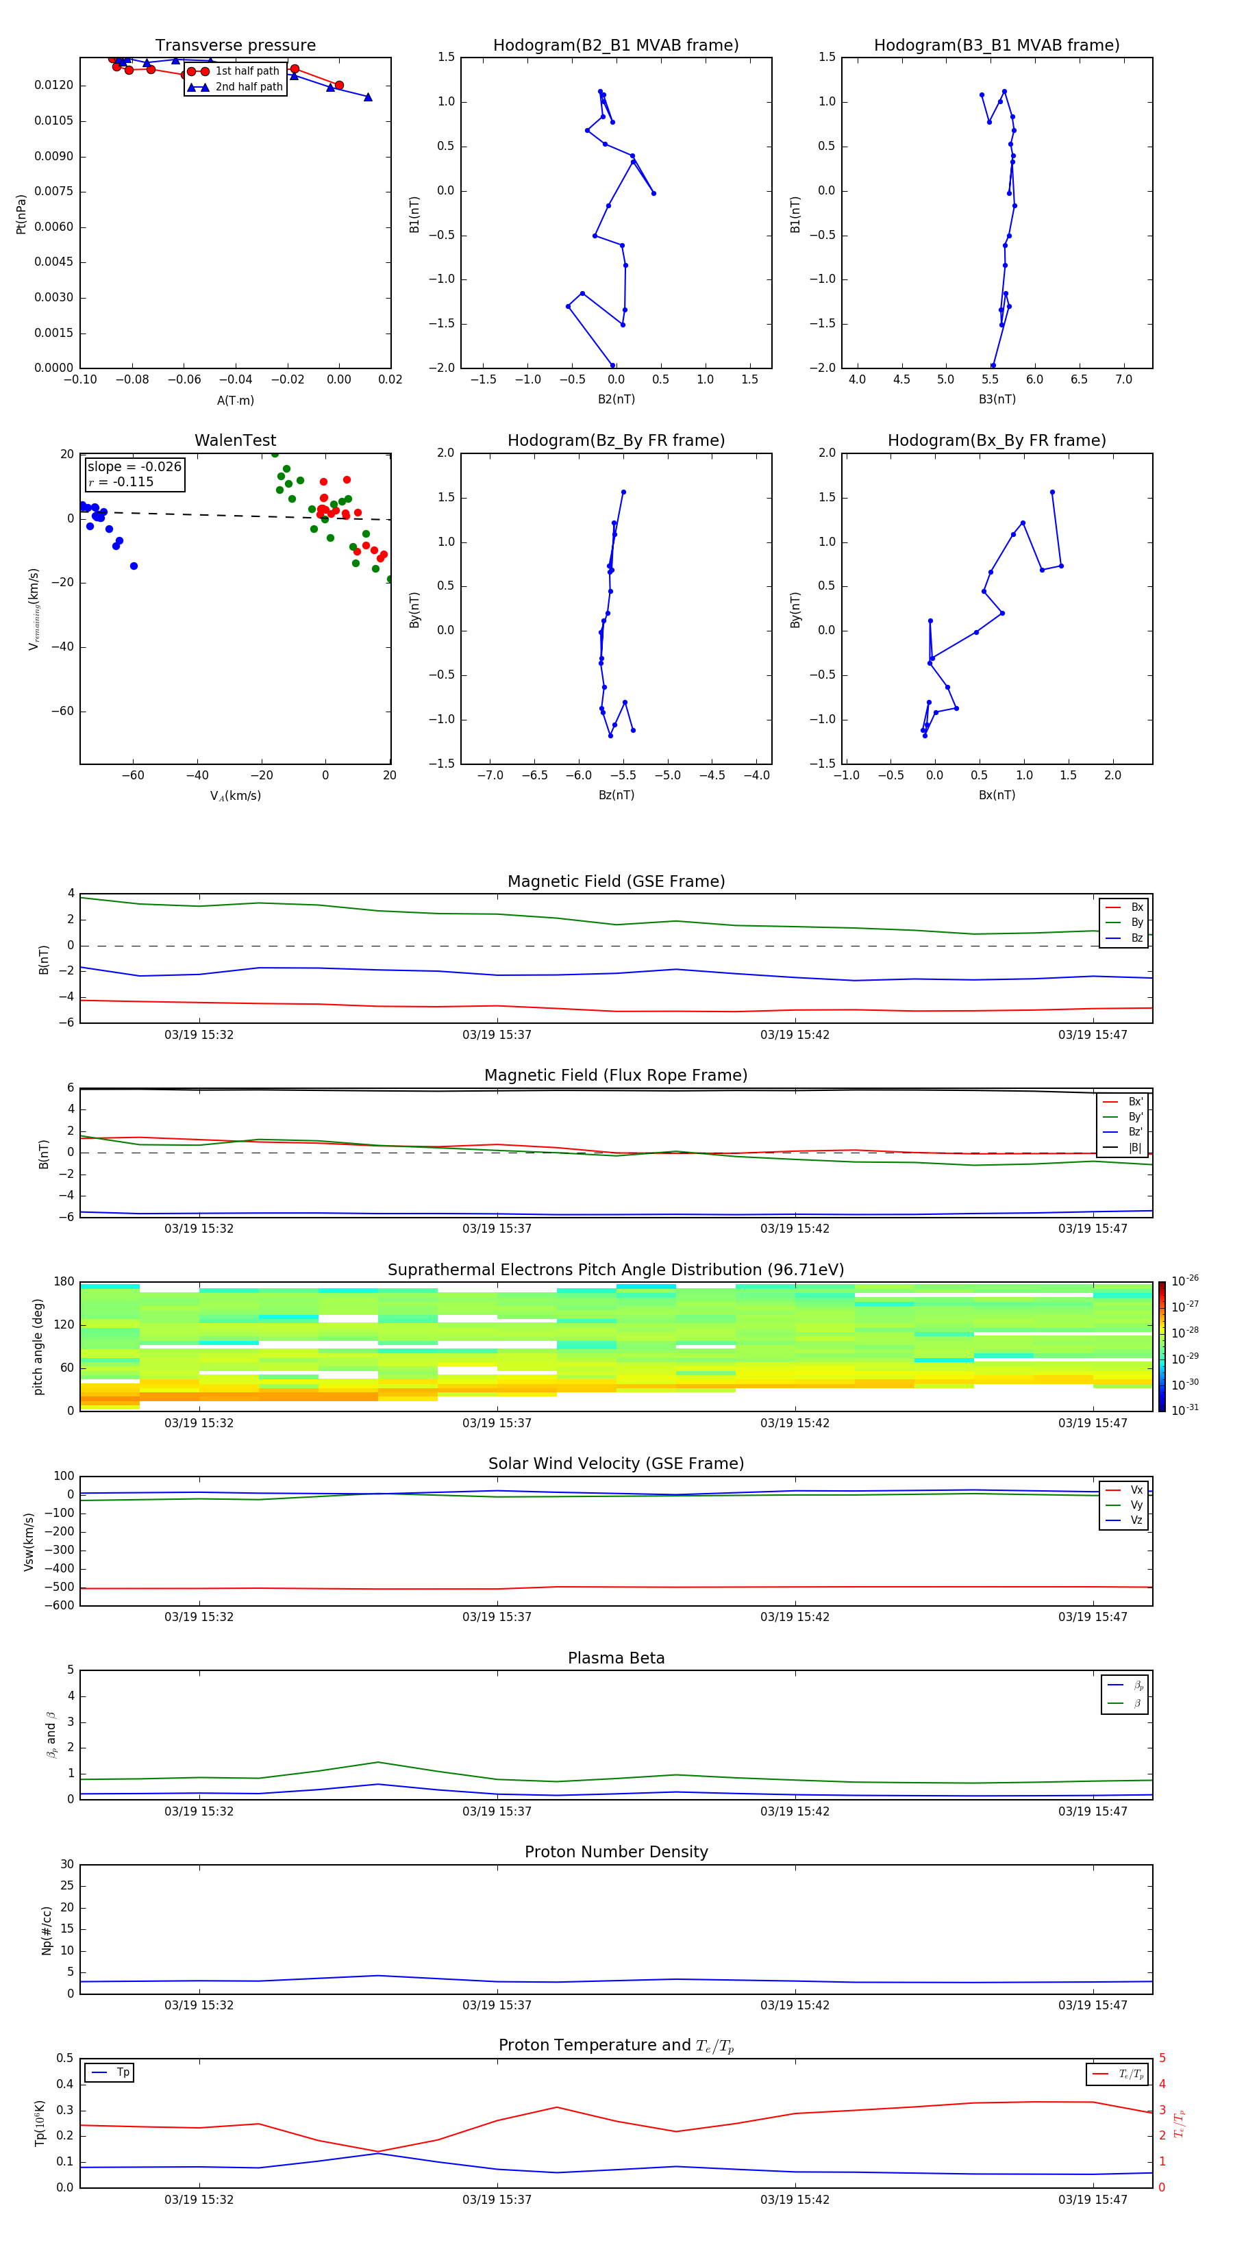Click the 'slope = -0.026' annotation
1233x2260 pixels.
tap(134, 467)
